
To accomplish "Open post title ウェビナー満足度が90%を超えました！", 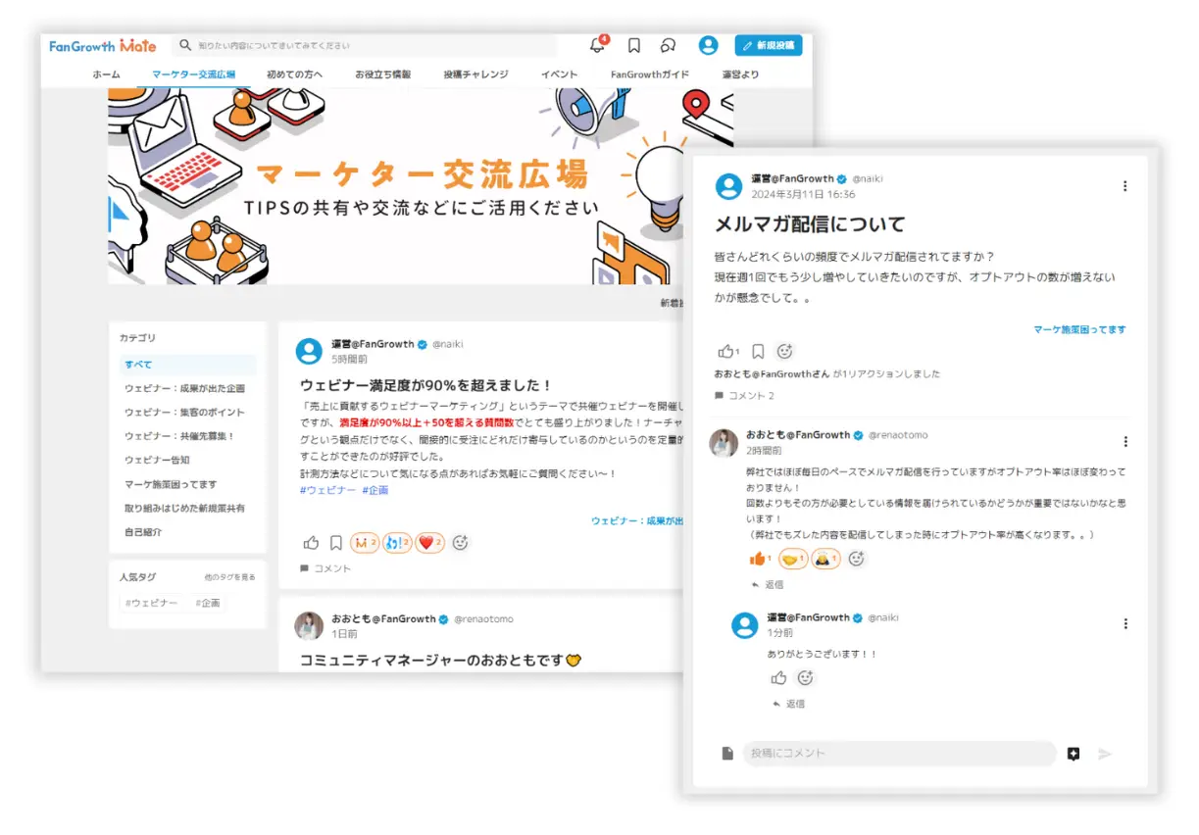I will (426, 385).
